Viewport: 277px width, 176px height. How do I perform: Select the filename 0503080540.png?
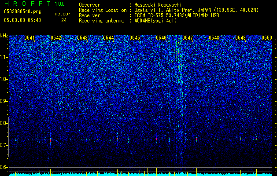22,12
